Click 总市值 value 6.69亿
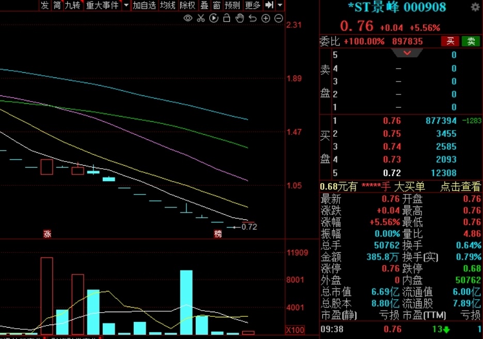483x339 pixels. 385,292
